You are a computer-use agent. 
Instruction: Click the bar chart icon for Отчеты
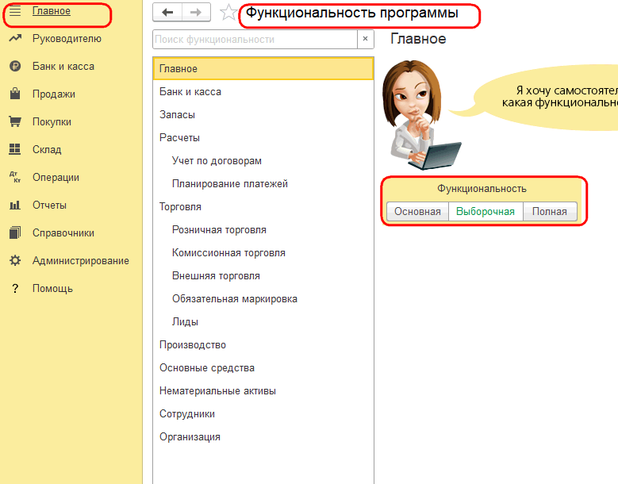click(15, 205)
